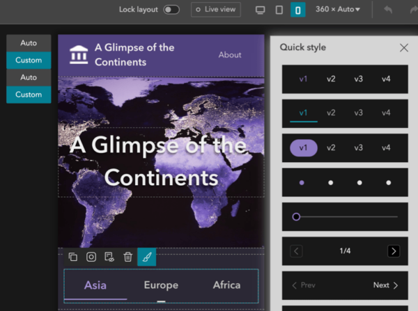
Task: Click the Quick style paintbrush icon
Action: [x=146, y=257]
